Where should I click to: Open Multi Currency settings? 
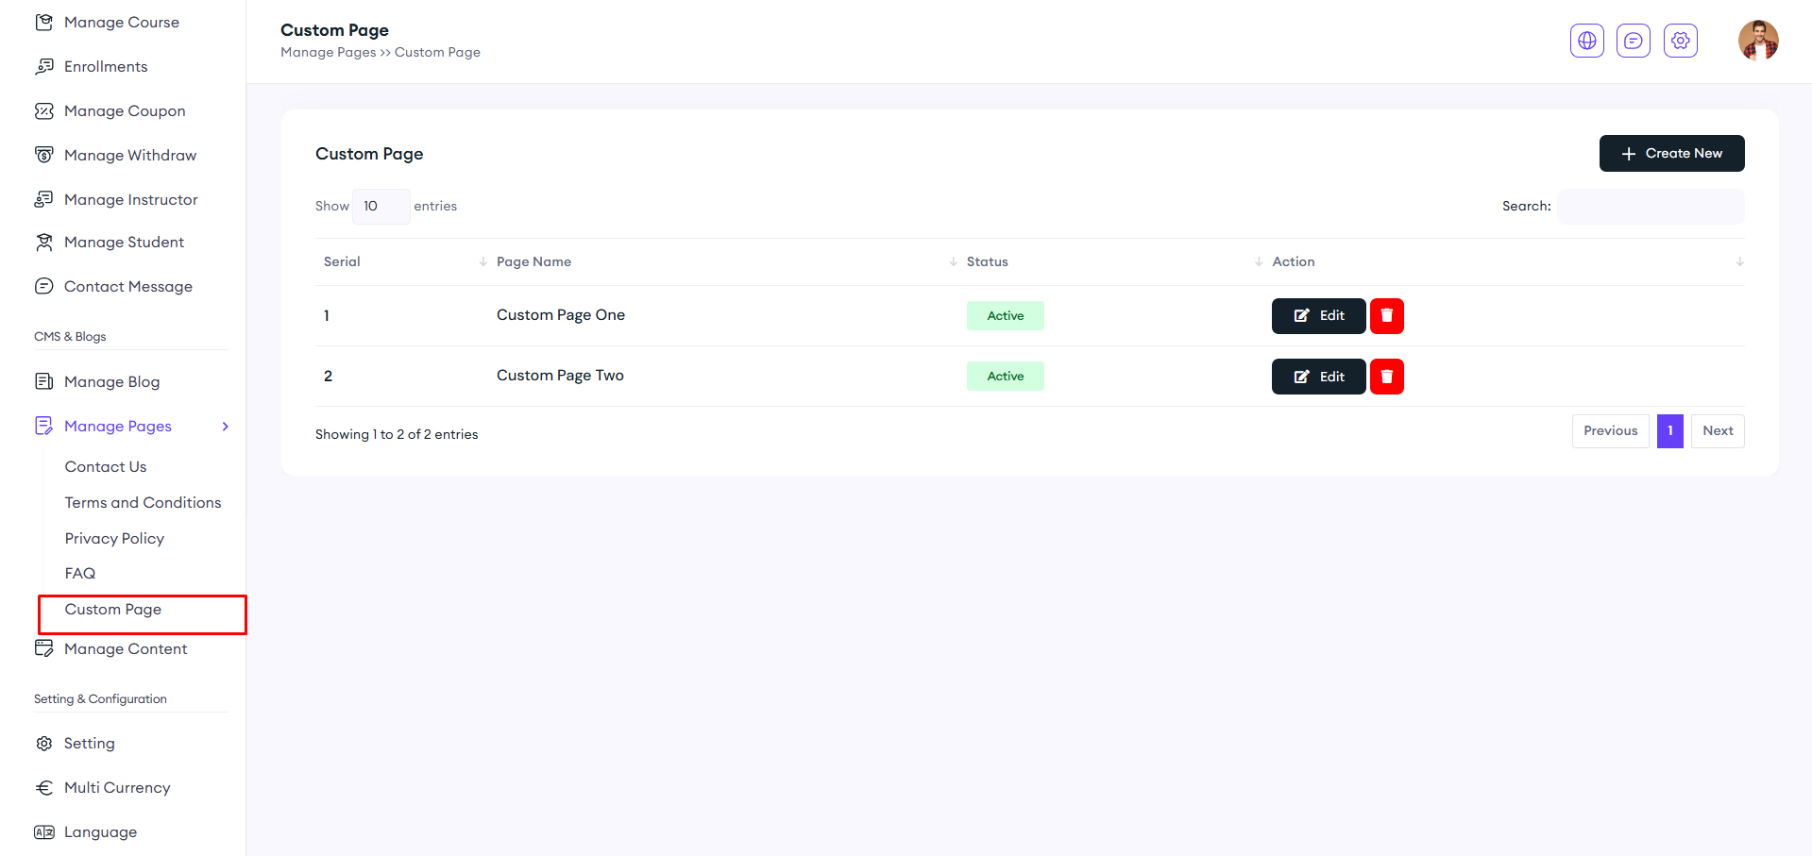(x=116, y=788)
